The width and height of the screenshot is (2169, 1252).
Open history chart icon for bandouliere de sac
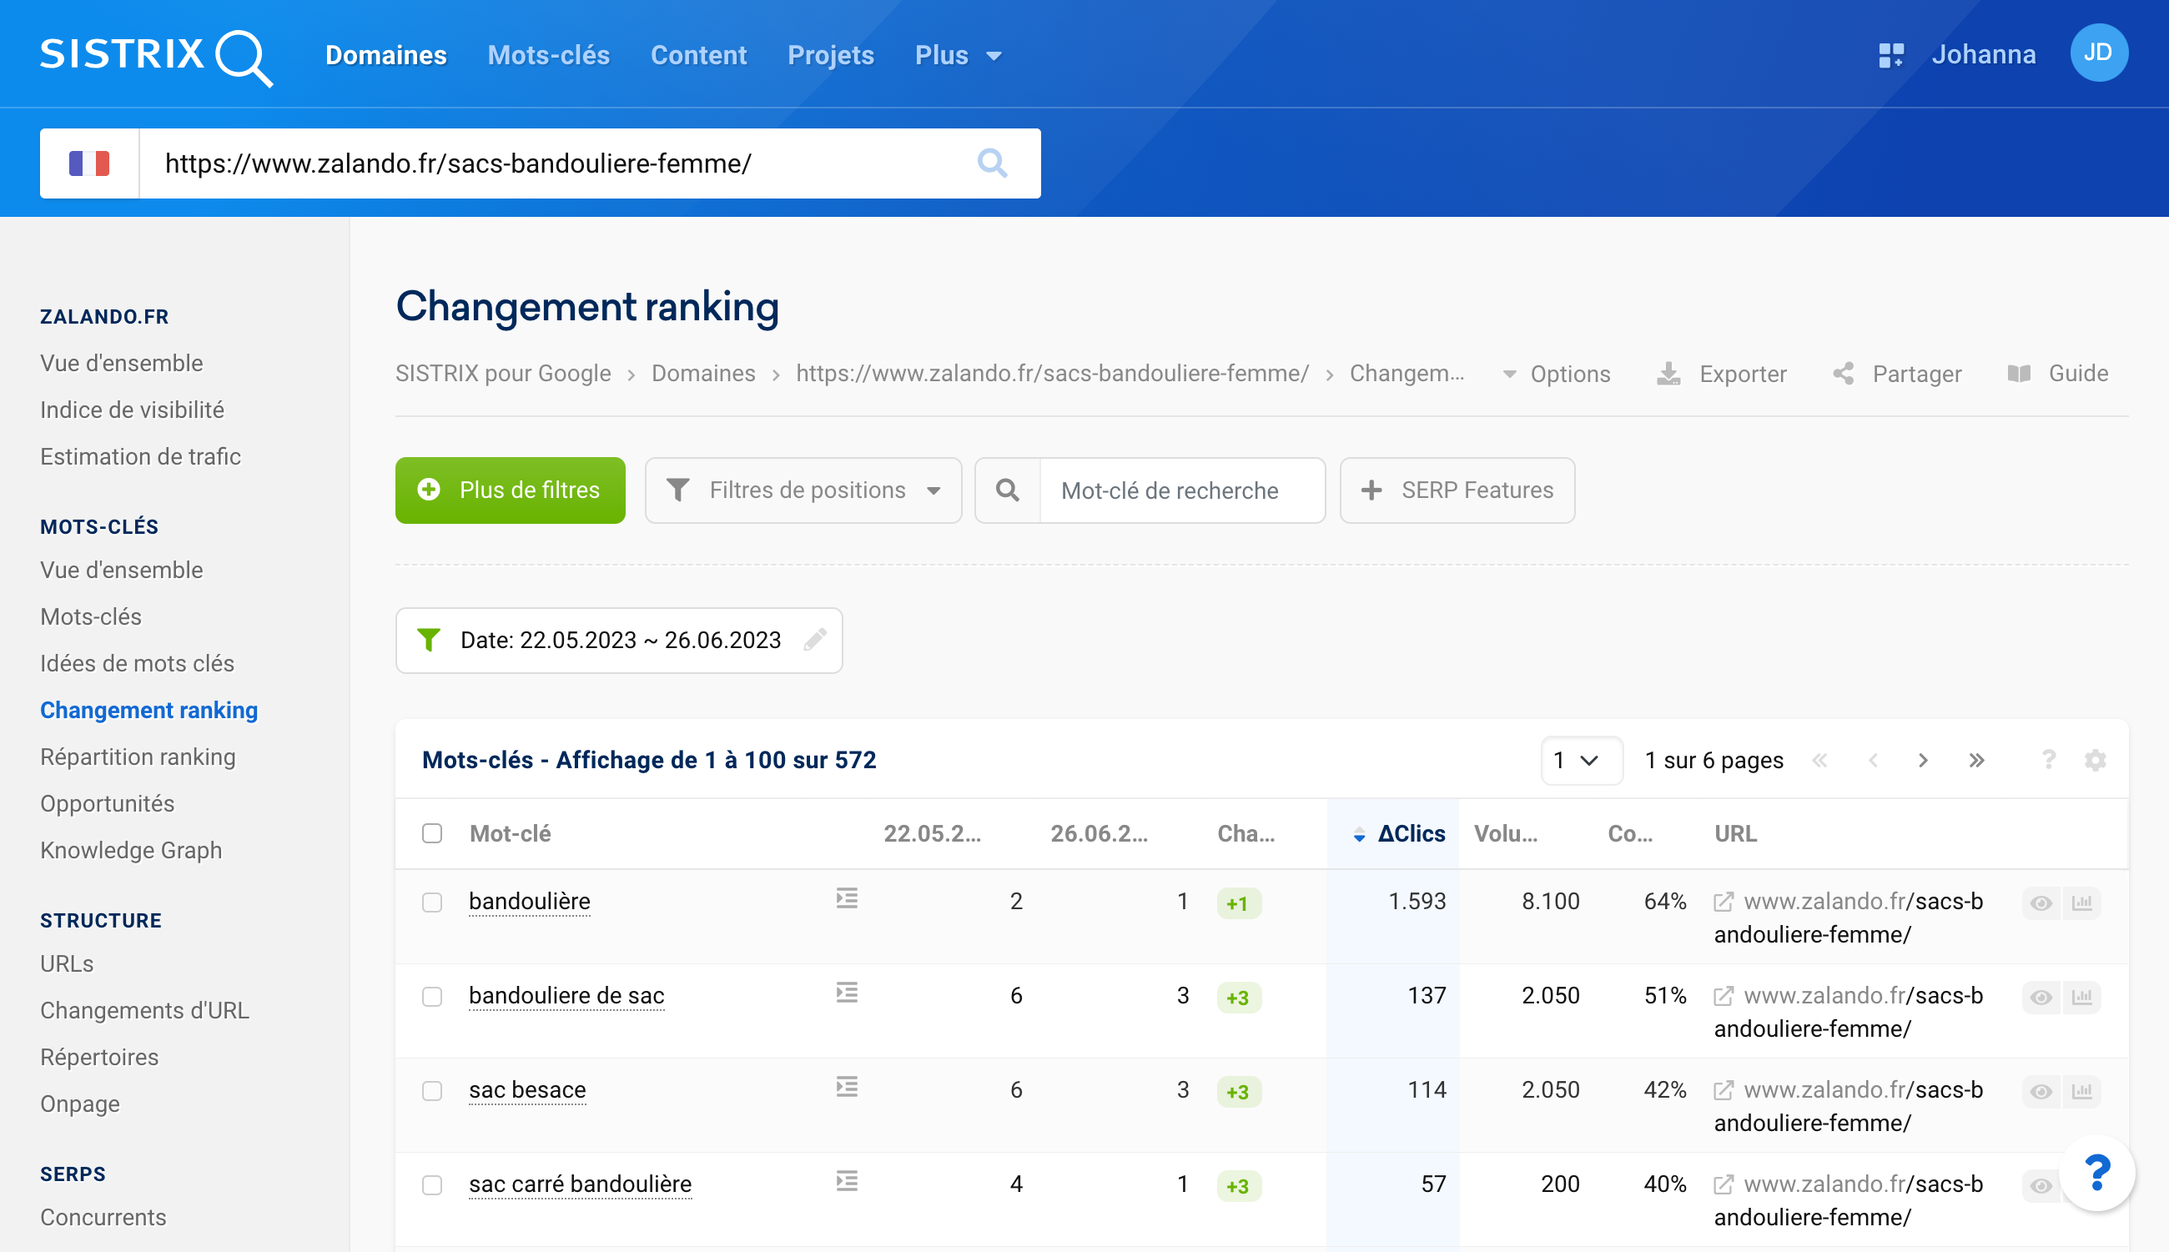[2081, 998]
